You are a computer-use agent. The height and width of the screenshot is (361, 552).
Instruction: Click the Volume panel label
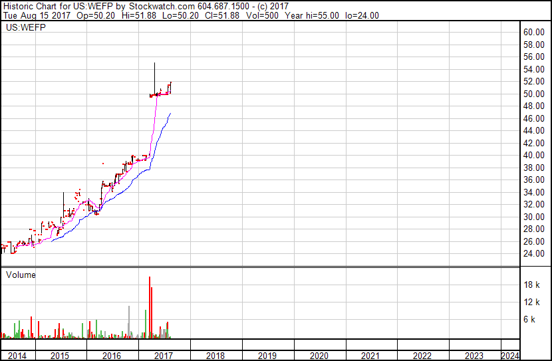point(21,275)
